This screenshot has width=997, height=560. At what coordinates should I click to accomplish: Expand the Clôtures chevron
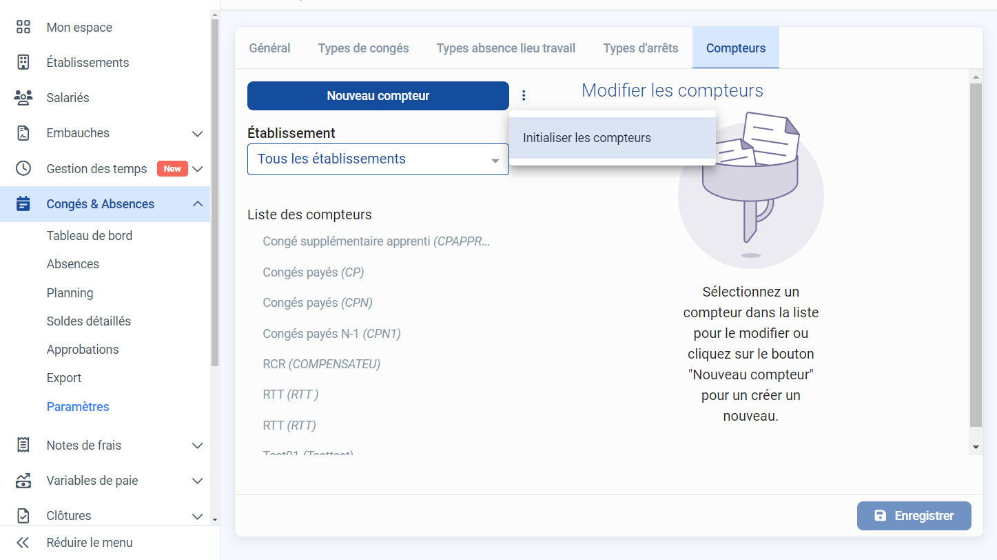198,516
